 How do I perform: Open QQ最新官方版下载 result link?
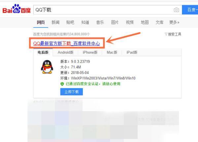(67, 43)
